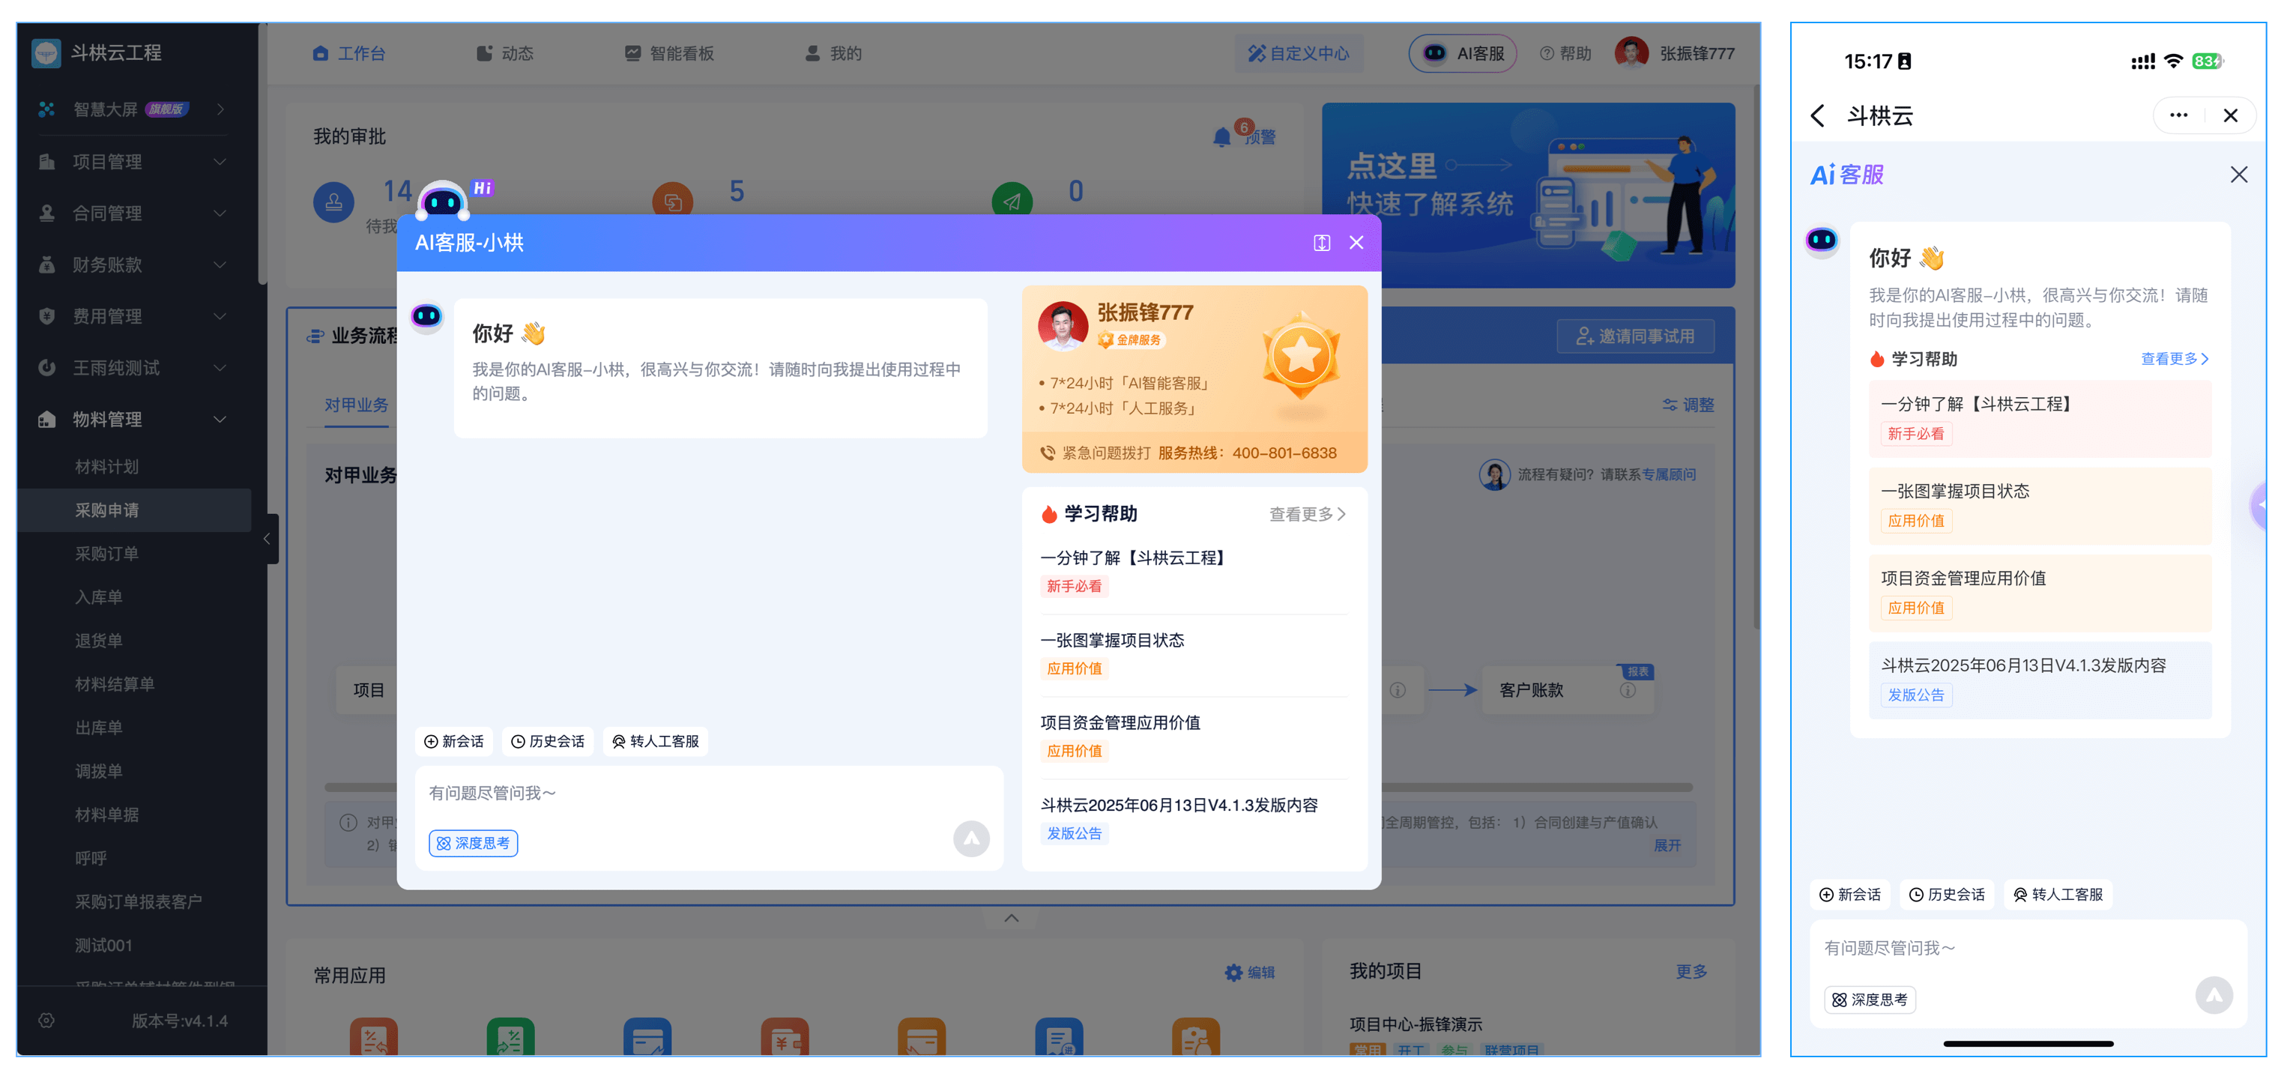The image size is (2296, 1073).
Task: Open desktop article 一分钟了解【斗栱云工程】
Action: pos(1194,572)
